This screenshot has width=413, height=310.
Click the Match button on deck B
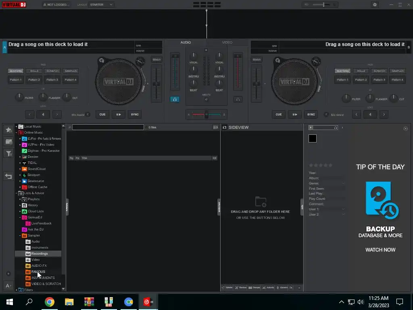(x=257, y=60)
